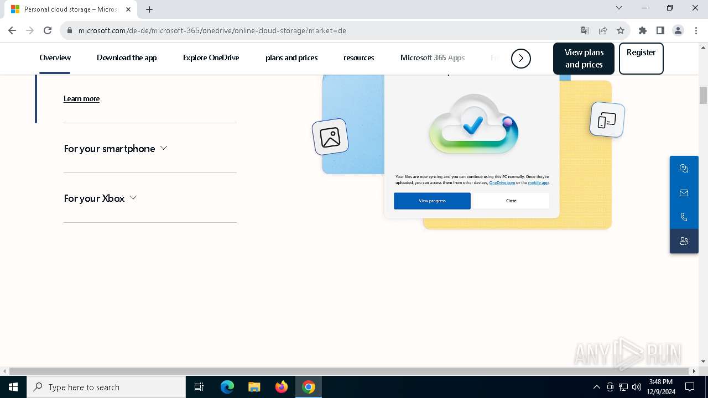Click the Type here to search box
708x398 pixels.
pos(106,387)
